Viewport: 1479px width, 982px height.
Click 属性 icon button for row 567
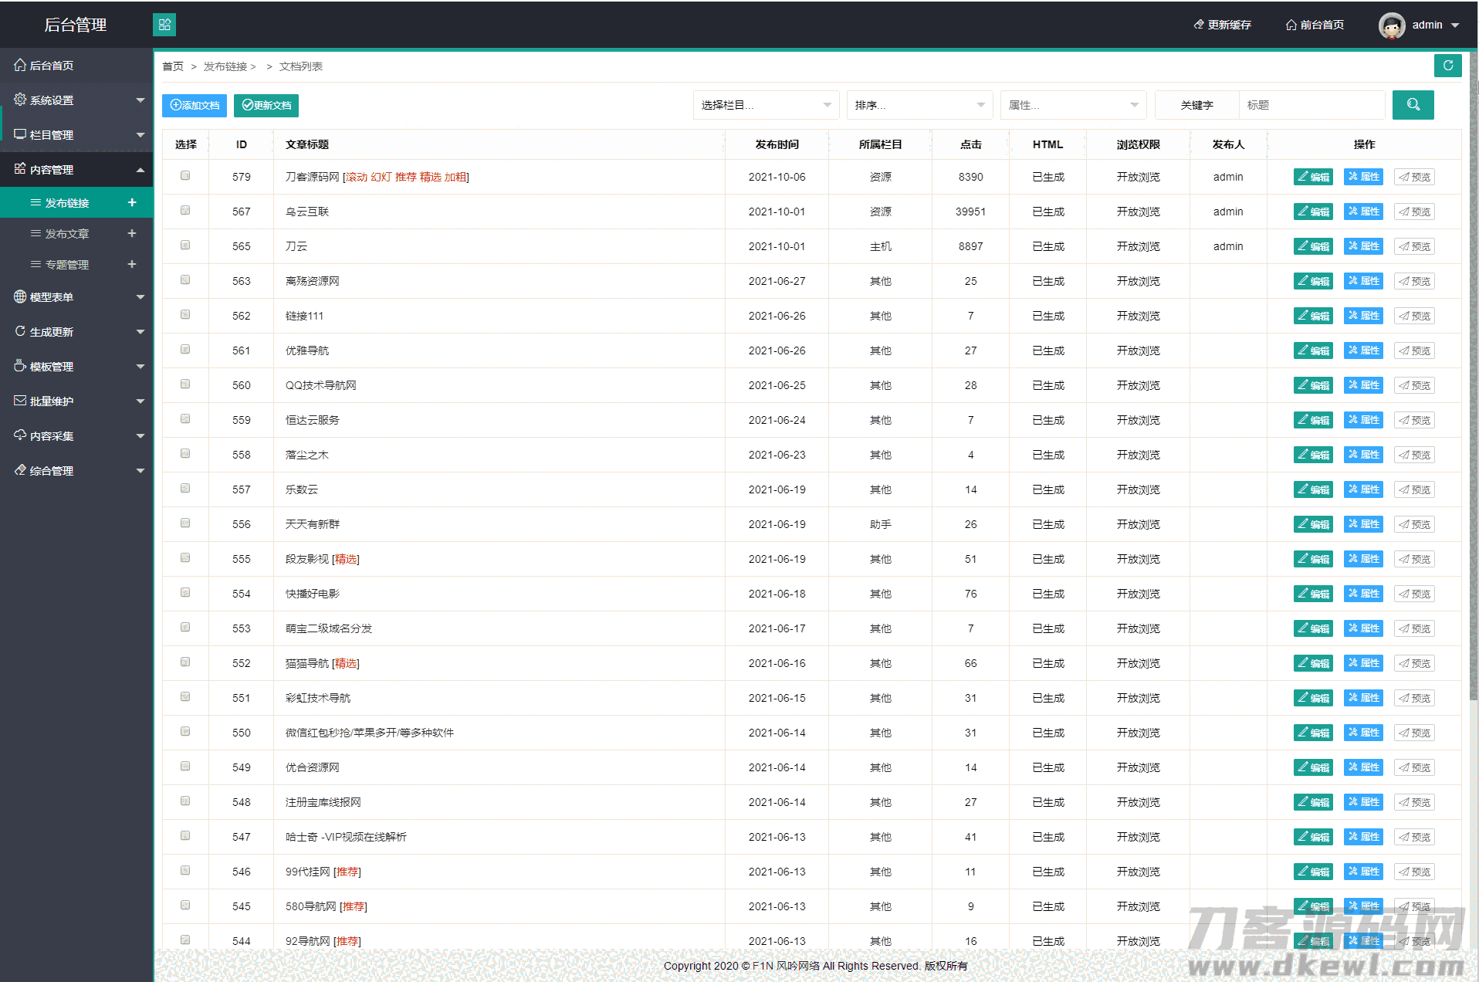coord(1363,212)
